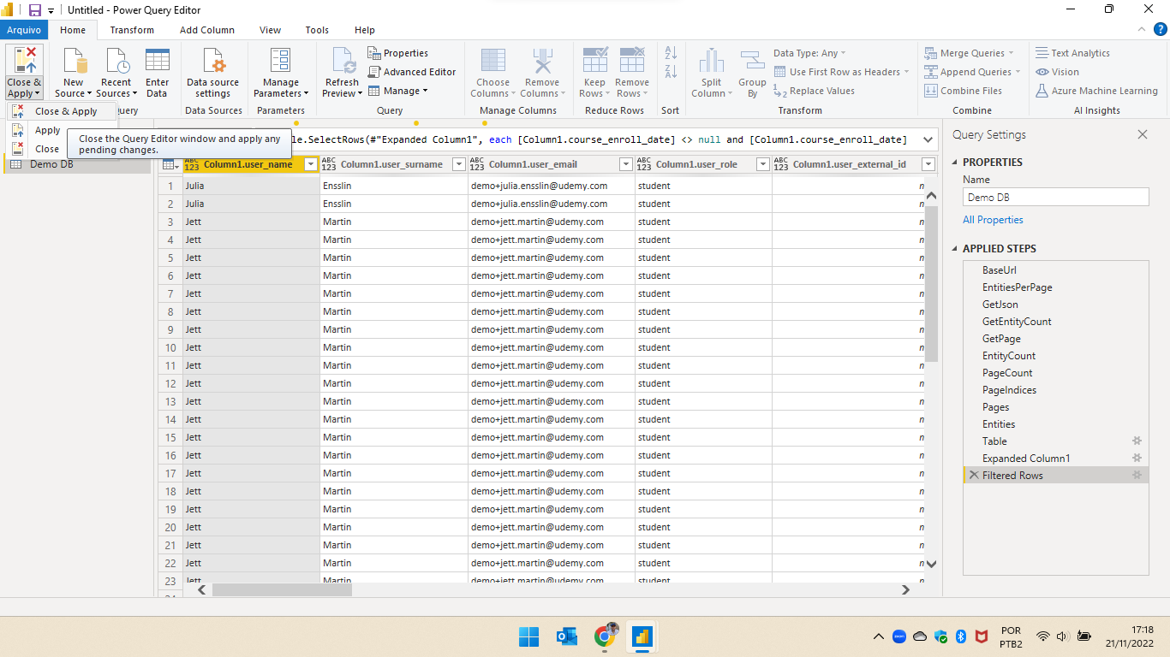This screenshot has width=1170, height=657.
Task: Click the Choose Columns icon
Action: pos(492,62)
